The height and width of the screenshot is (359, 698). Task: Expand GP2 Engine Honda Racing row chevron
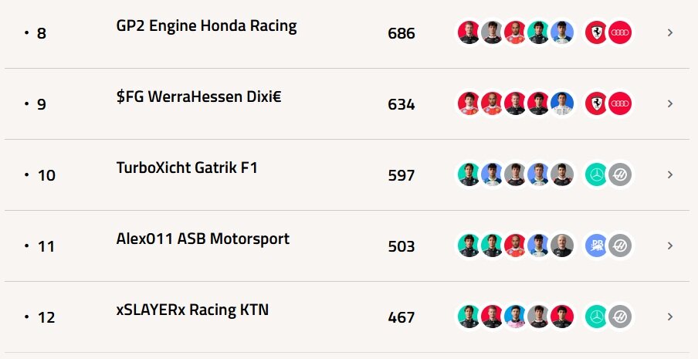pos(669,33)
